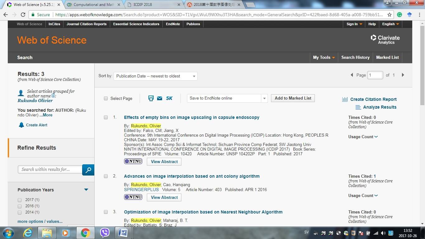The height and width of the screenshot is (239, 425).
Task: Click the Search within results input field
Action: [x=50, y=170]
